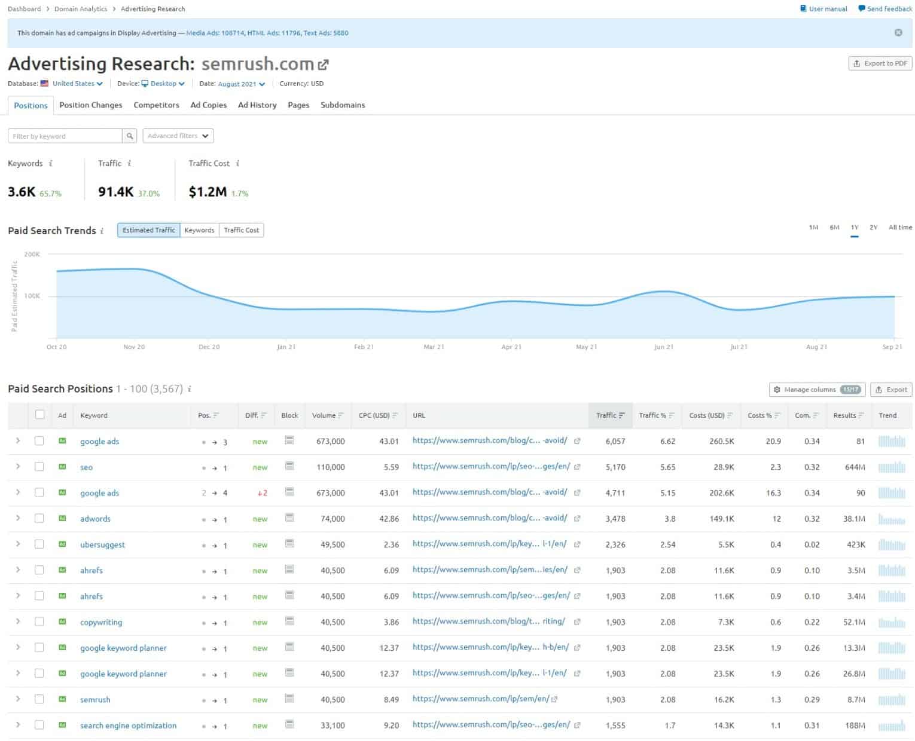Expand the copywriting row details
The height and width of the screenshot is (741, 915).
pos(18,621)
